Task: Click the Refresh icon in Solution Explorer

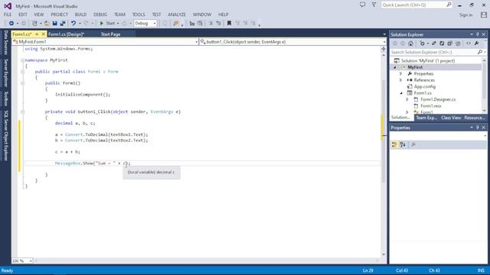Action: point(442,44)
